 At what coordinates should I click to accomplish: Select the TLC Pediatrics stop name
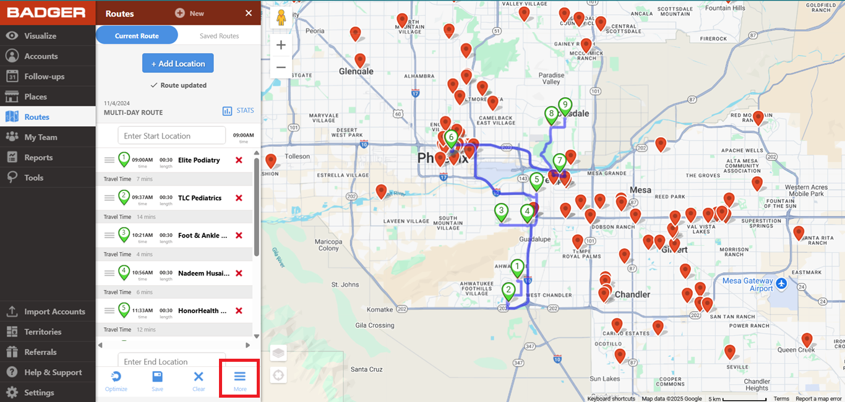[x=200, y=198]
